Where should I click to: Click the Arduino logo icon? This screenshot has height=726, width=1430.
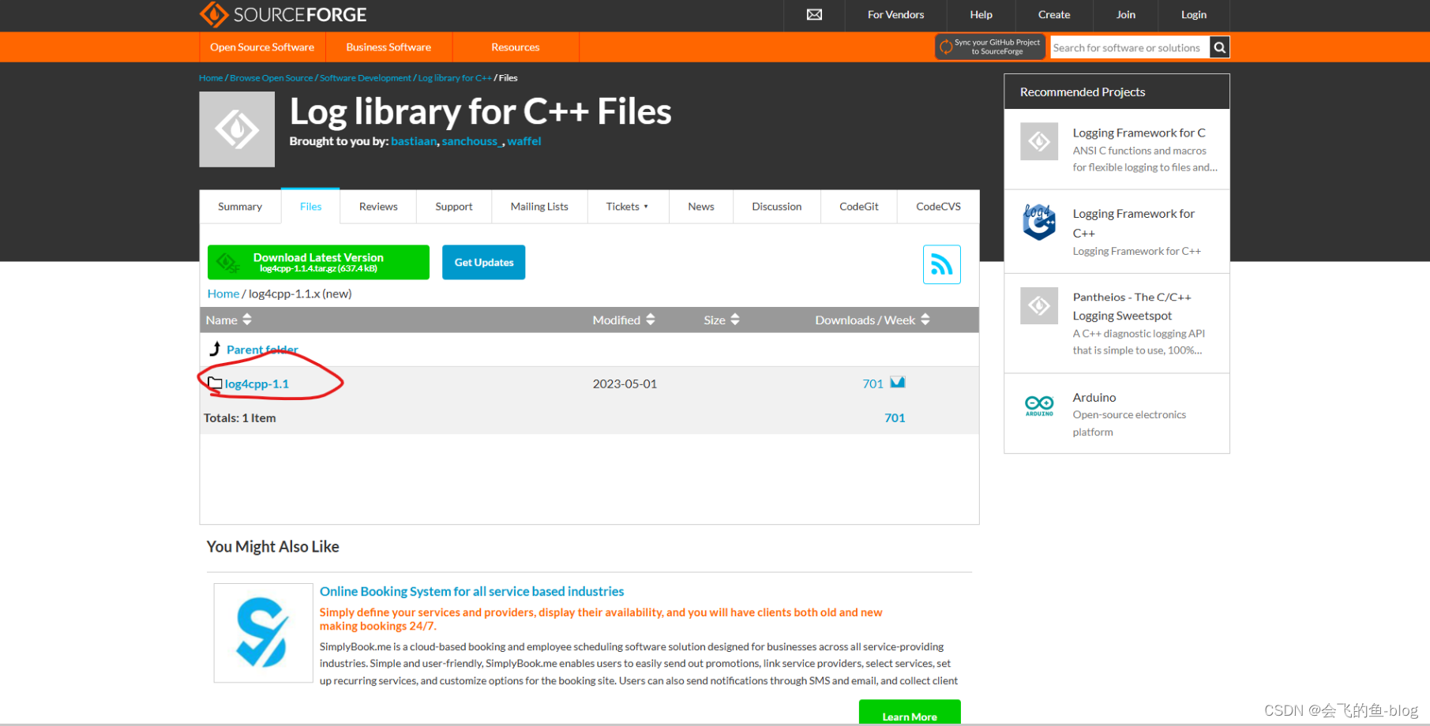click(x=1039, y=406)
